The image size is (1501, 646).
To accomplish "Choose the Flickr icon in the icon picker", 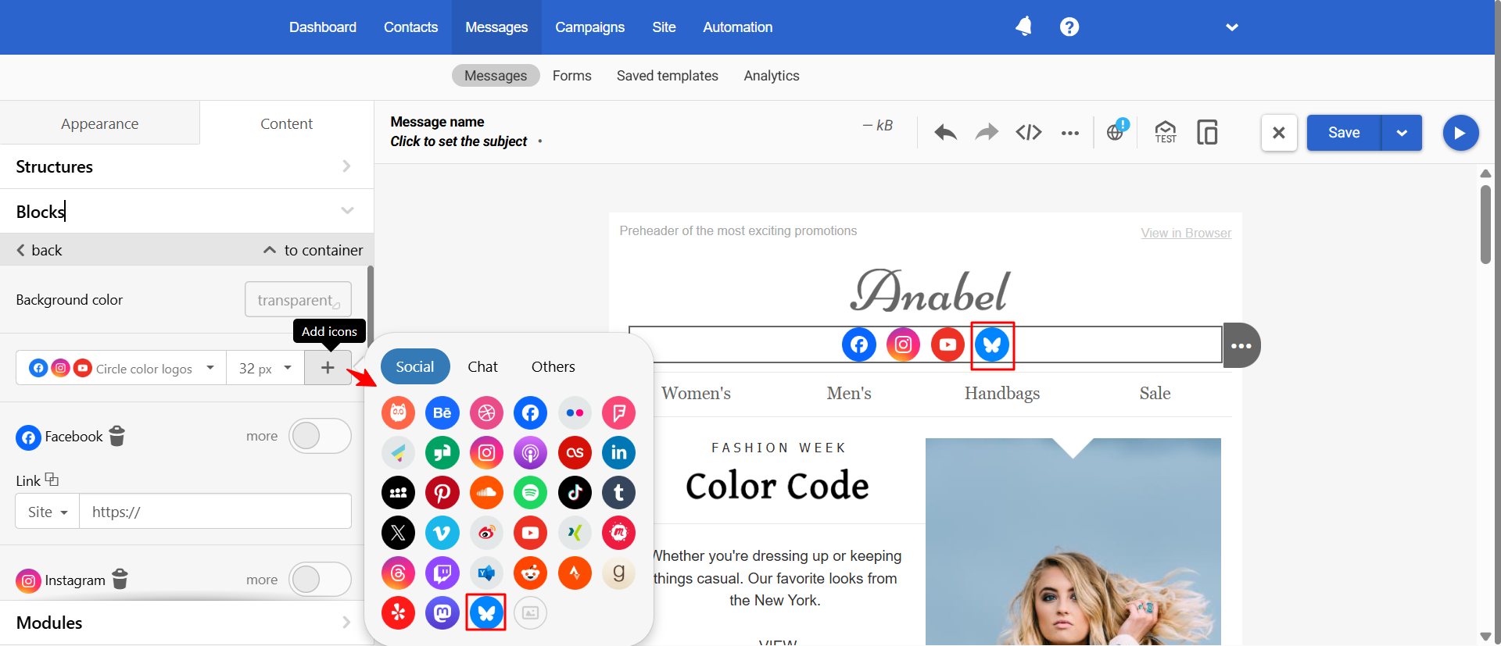I will click(575, 412).
